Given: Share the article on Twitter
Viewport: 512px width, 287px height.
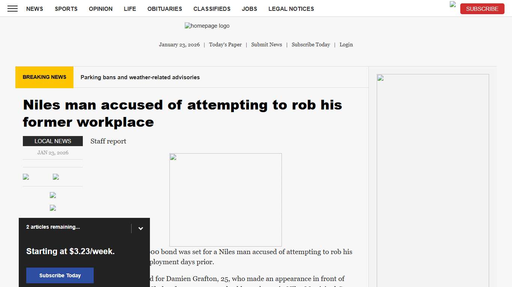Looking at the screenshot, I should click(55, 176).
